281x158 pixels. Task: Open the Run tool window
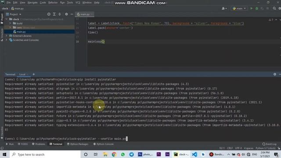(x=10, y=144)
